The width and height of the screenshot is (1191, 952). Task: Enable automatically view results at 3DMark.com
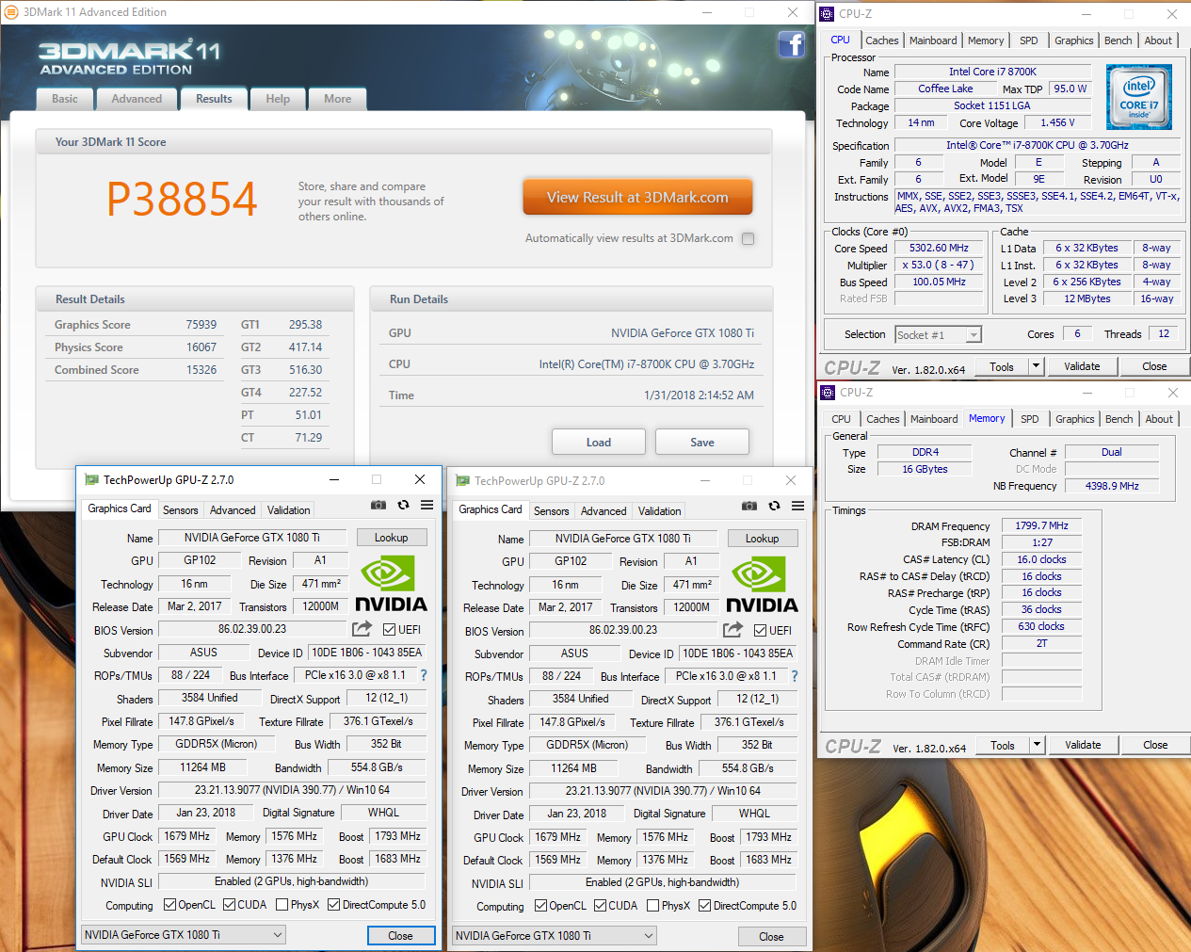[748, 238]
